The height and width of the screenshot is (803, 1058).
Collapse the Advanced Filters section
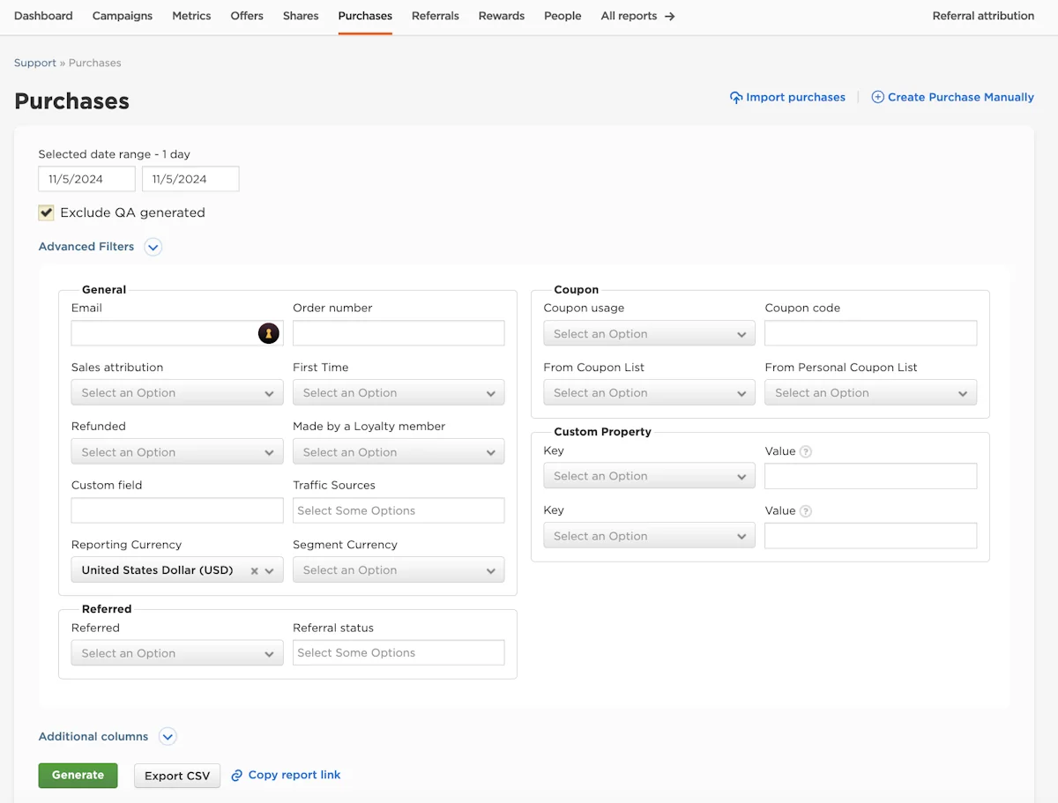pos(153,248)
